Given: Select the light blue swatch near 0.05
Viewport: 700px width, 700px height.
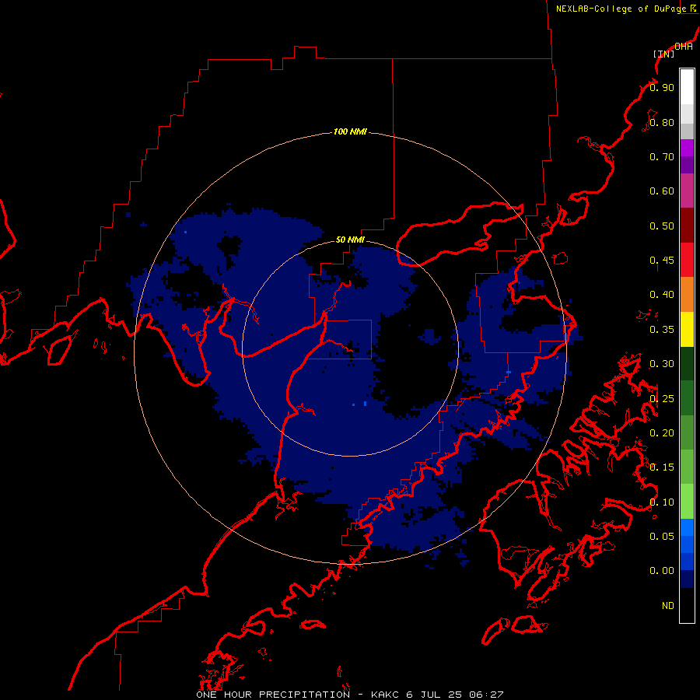Looking at the screenshot, I should 687,527.
